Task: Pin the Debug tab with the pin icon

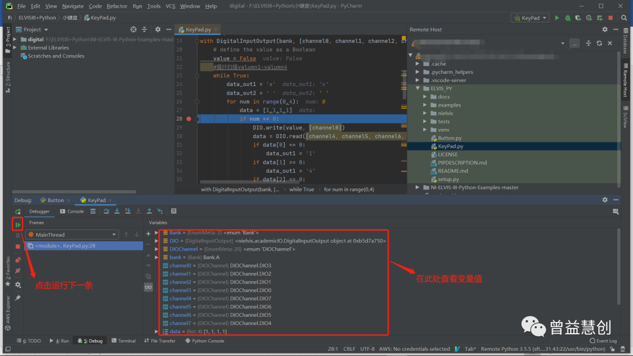Action: 18,298
